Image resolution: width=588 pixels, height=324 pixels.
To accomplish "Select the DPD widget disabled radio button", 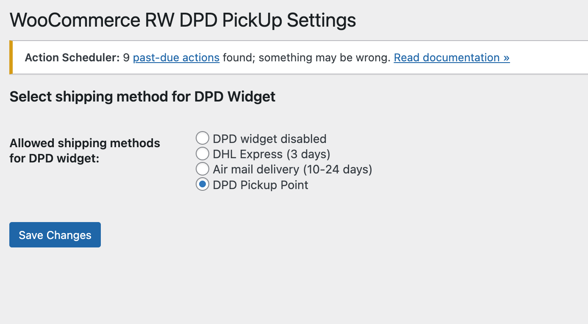I will 202,138.
